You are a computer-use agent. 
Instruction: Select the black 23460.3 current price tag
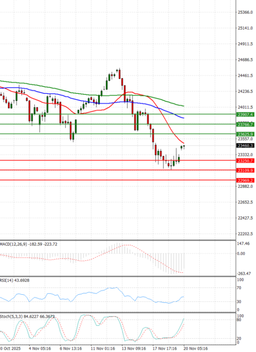pyautogui.click(x=245, y=146)
